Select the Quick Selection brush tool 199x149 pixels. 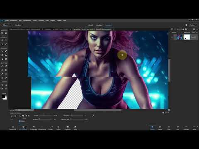6,44
